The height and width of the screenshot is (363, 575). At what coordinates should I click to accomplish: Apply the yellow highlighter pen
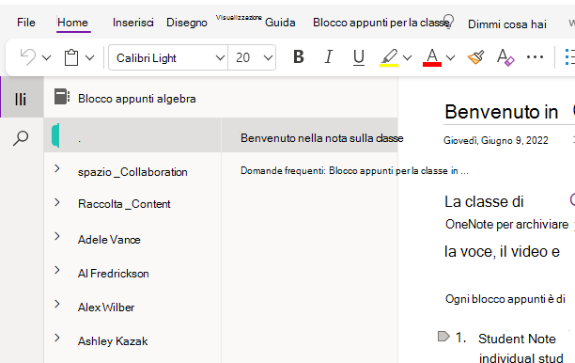389,57
